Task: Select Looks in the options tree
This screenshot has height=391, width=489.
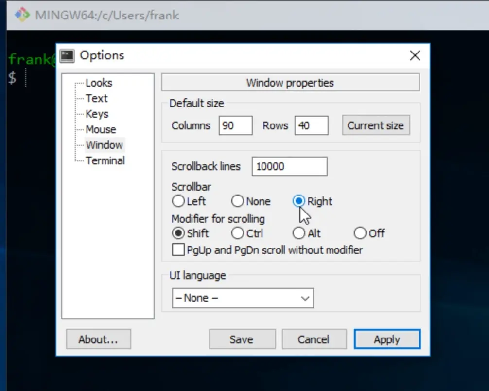Action: (99, 83)
